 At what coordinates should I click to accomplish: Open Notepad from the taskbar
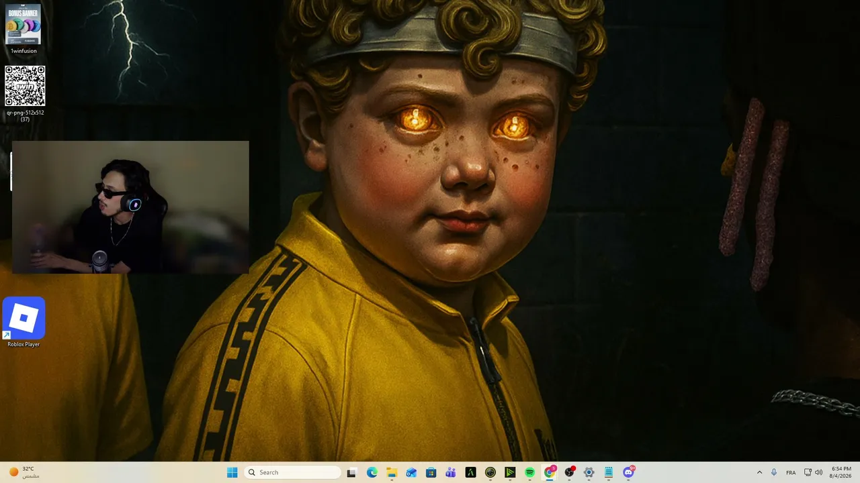pyautogui.click(x=609, y=472)
